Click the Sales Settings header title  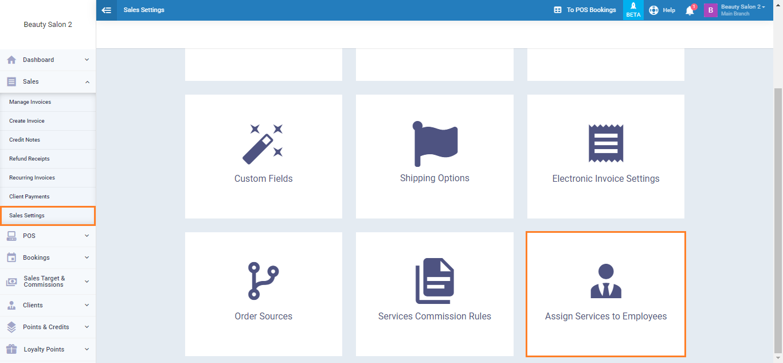(144, 10)
